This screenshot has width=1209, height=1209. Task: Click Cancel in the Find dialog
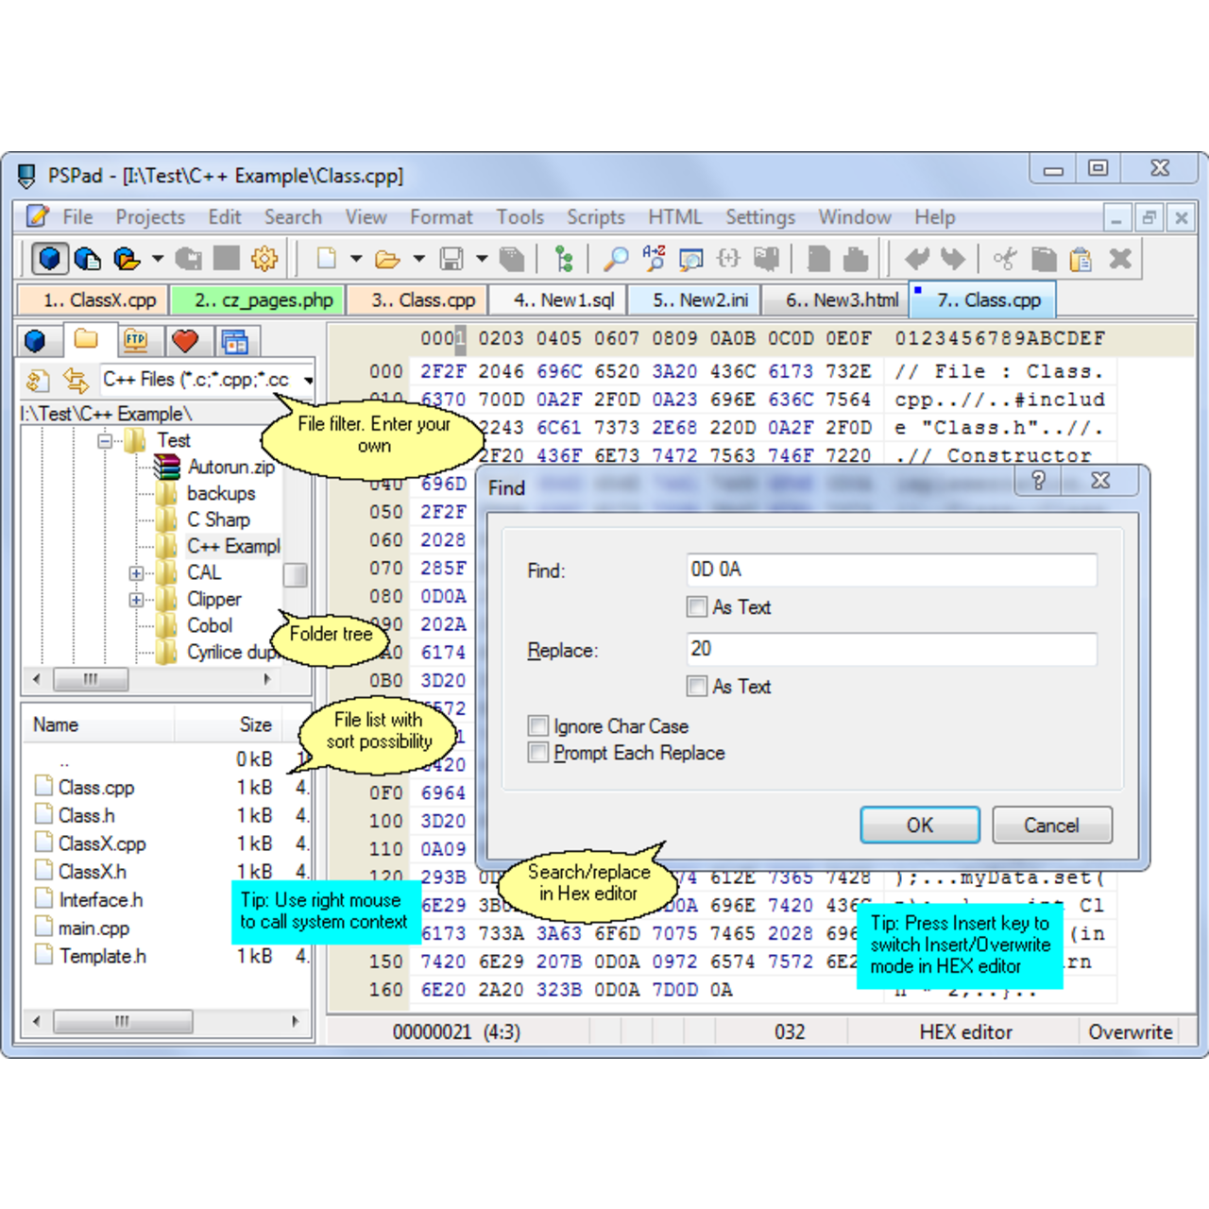click(x=1051, y=826)
